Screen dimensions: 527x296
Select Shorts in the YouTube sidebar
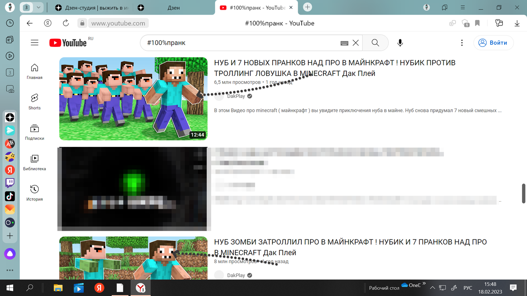click(34, 101)
